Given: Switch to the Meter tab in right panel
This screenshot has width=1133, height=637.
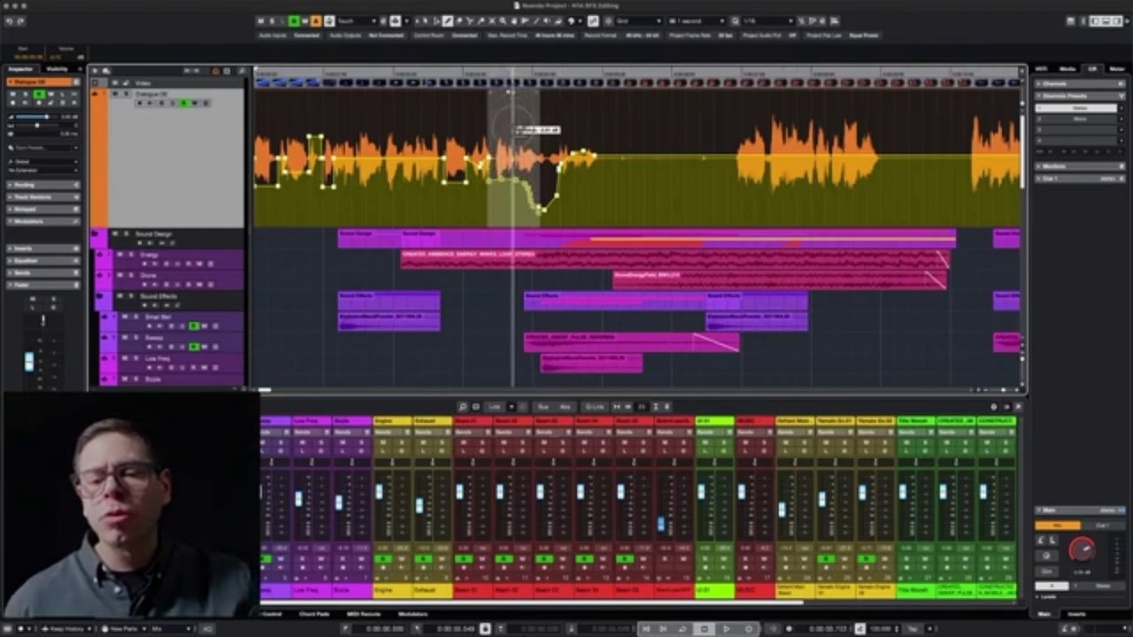Looking at the screenshot, I should (1117, 68).
